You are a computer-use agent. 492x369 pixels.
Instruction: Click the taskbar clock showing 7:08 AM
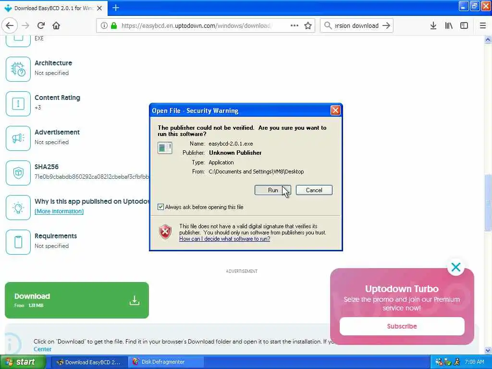coord(474,362)
